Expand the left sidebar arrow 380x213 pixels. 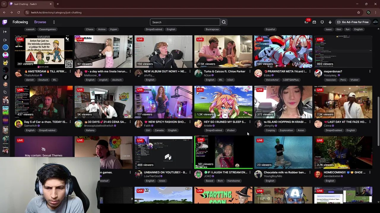(x=5, y=32)
